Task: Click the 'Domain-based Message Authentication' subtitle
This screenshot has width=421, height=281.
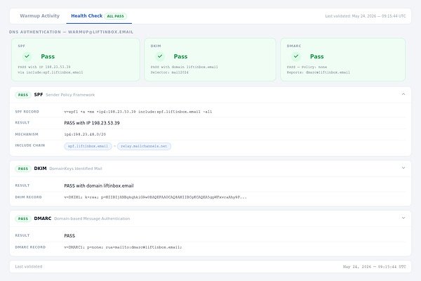Action: point(92,218)
